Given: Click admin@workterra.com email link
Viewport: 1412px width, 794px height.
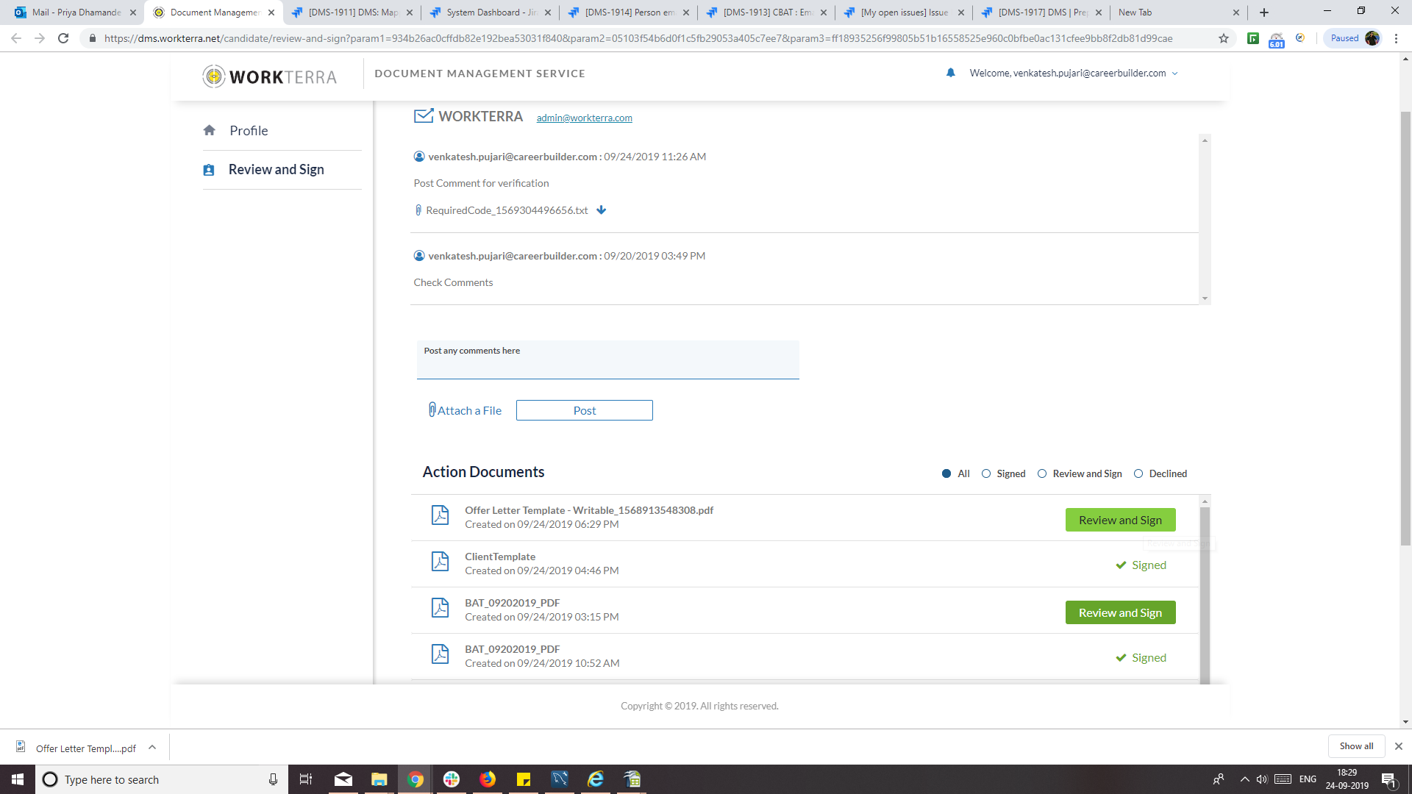Looking at the screenshot, I should coord(584,118).
